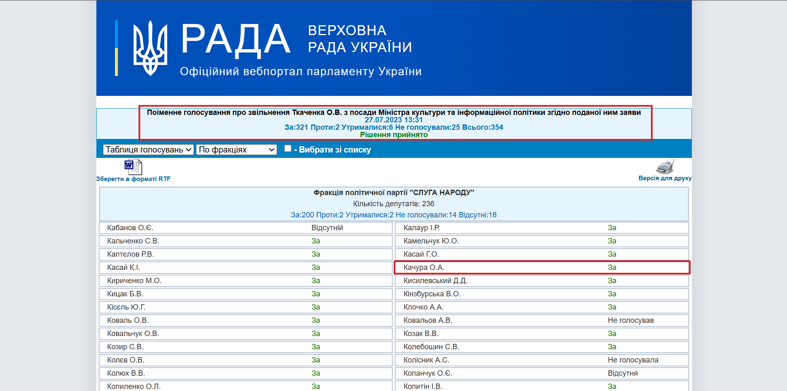Click 'Не голосувала' status for Колісник А.С.
This screenshot has height=391, width=787.
click(x=633, y=360)
